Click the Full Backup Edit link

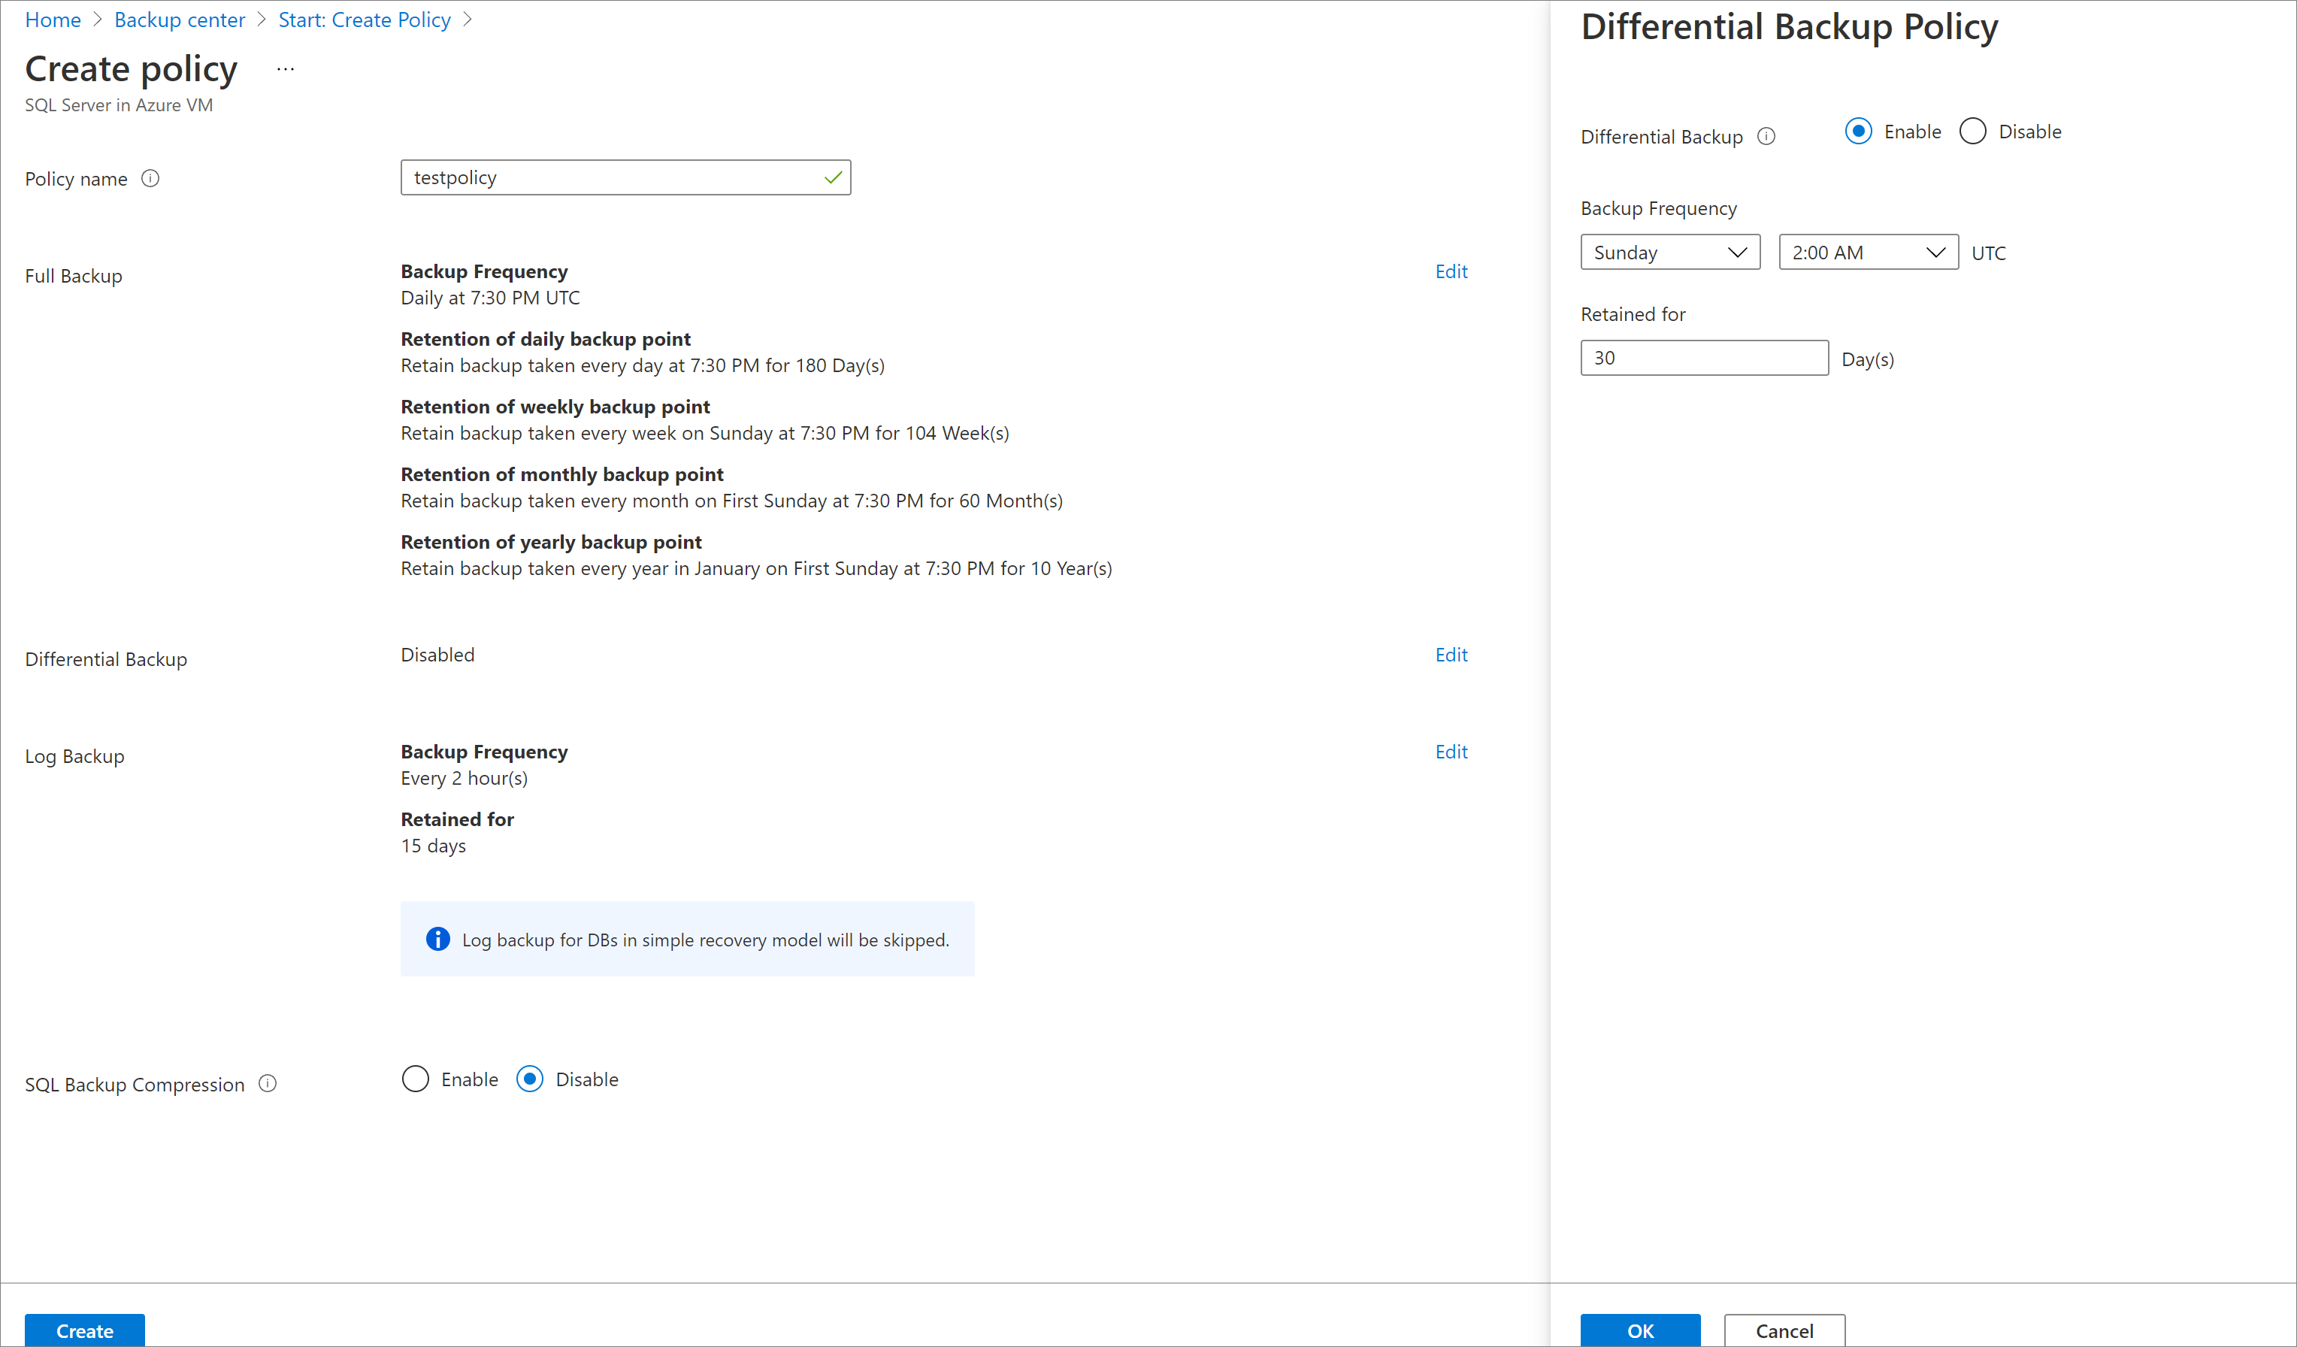point(1452,269)
